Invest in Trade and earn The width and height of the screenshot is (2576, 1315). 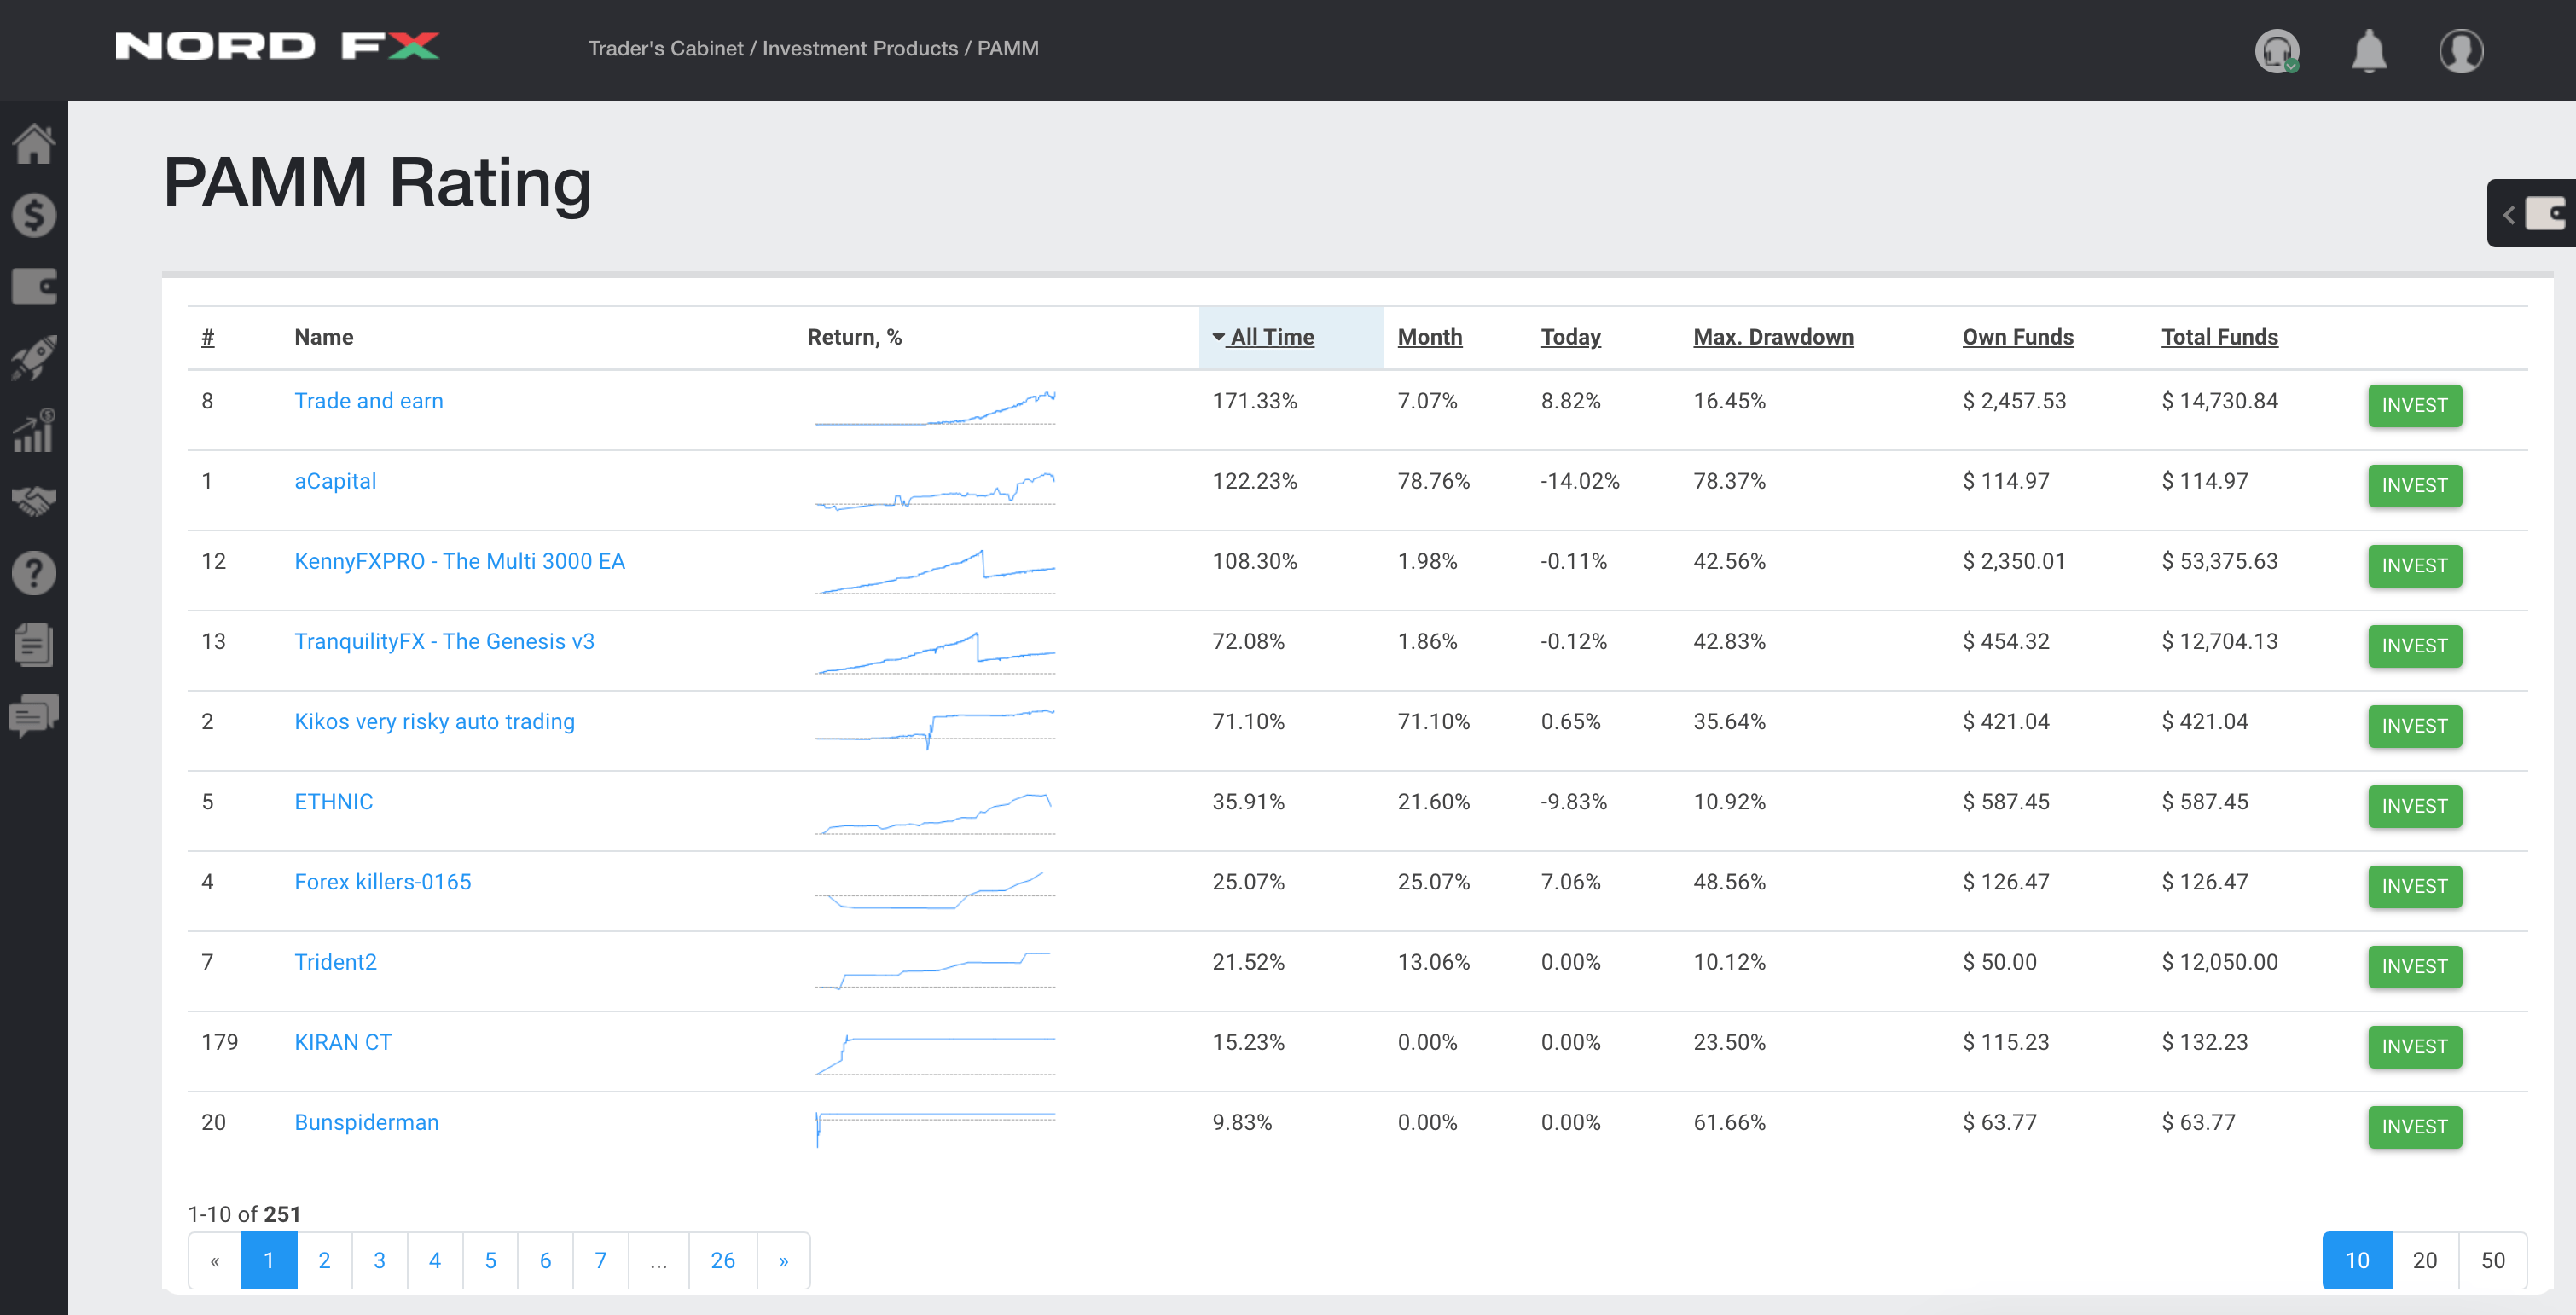2414,405
